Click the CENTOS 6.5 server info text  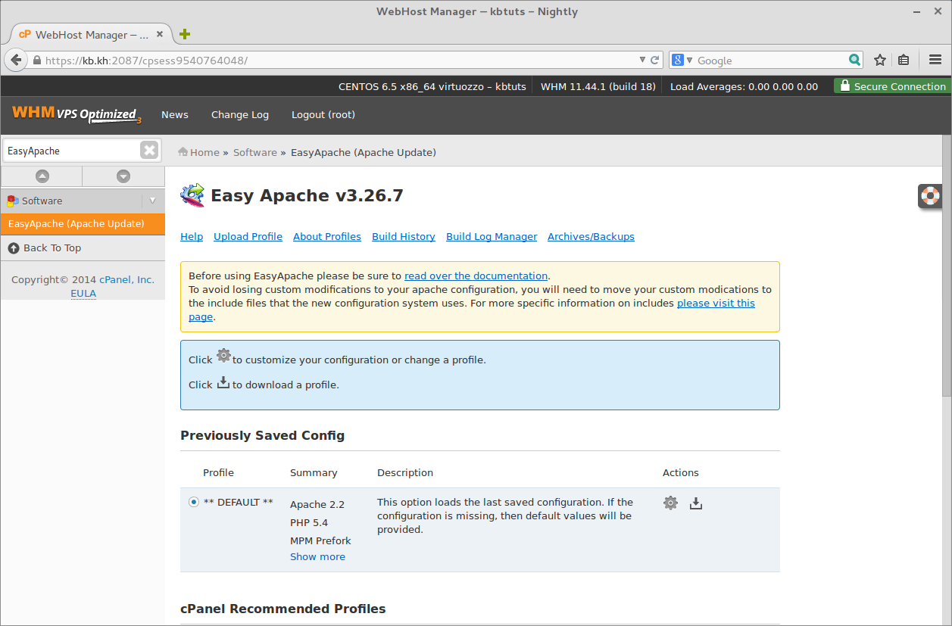tap(432, 86)
